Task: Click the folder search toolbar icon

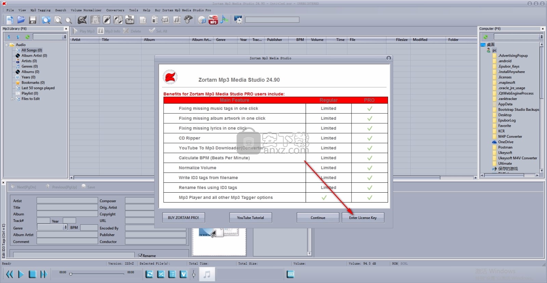Action: click(x=46, y=20)
